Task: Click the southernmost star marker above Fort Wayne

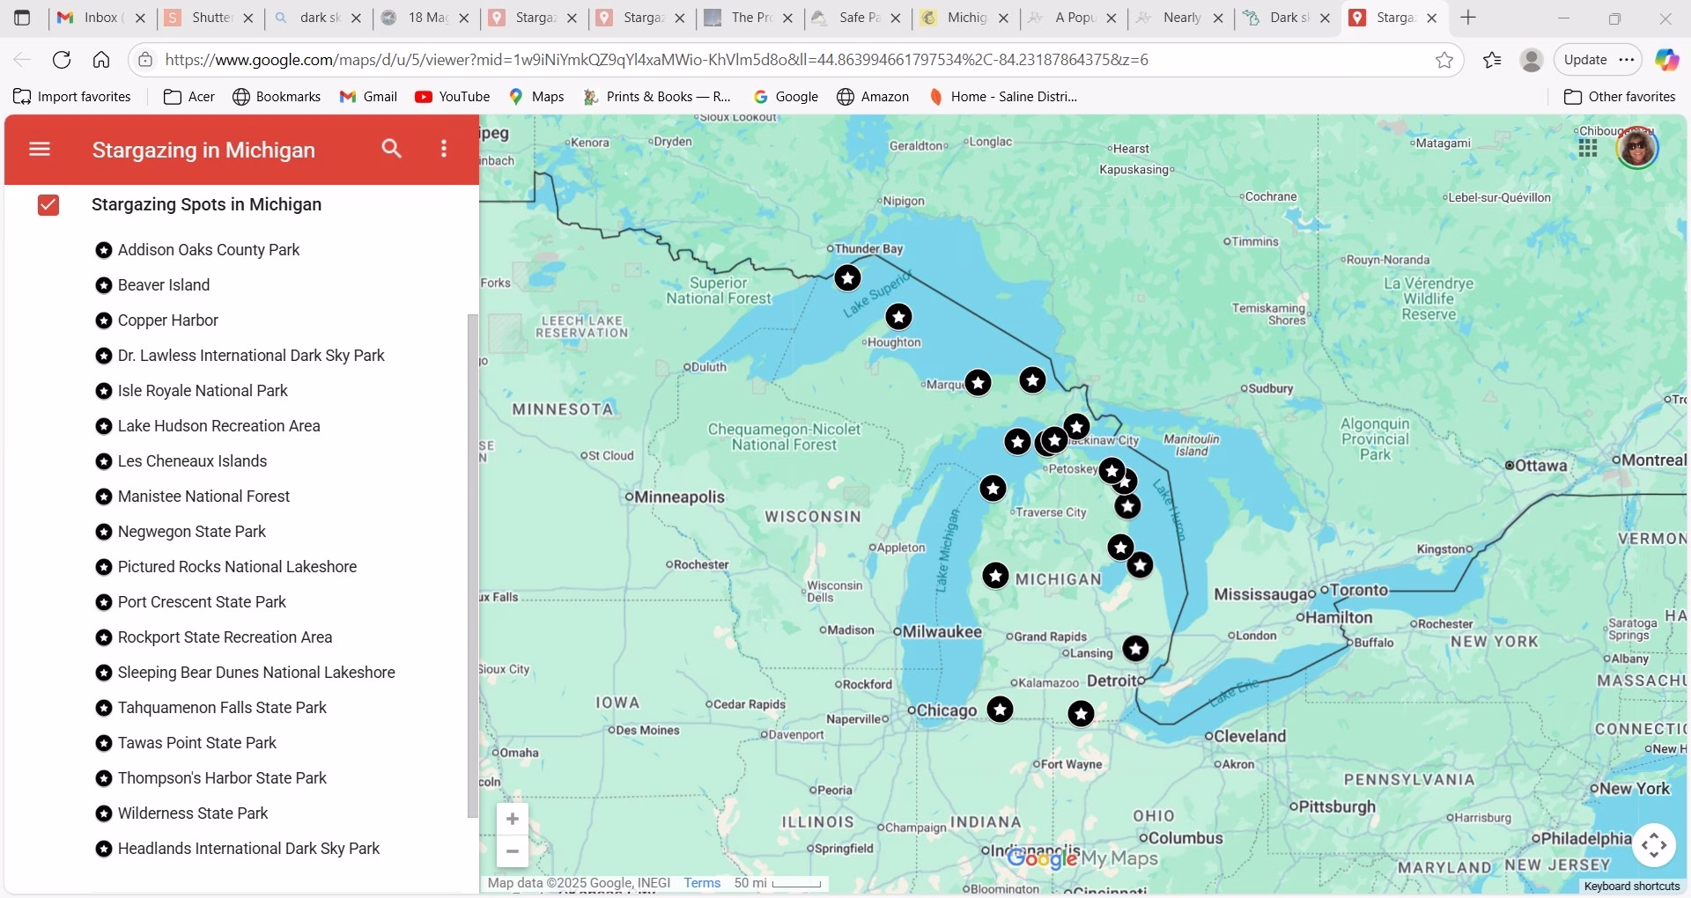Action: (x=1081, y=714)
